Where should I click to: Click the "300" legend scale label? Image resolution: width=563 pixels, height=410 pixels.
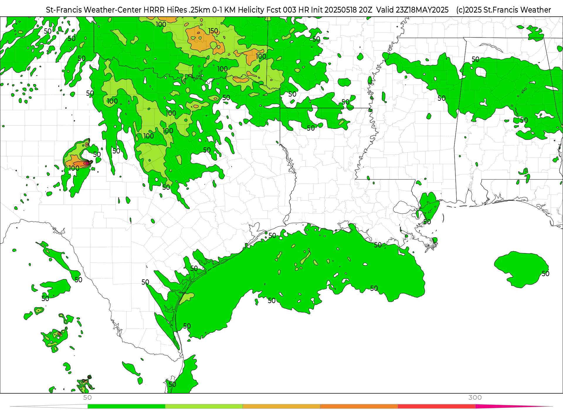pos(475,397)
